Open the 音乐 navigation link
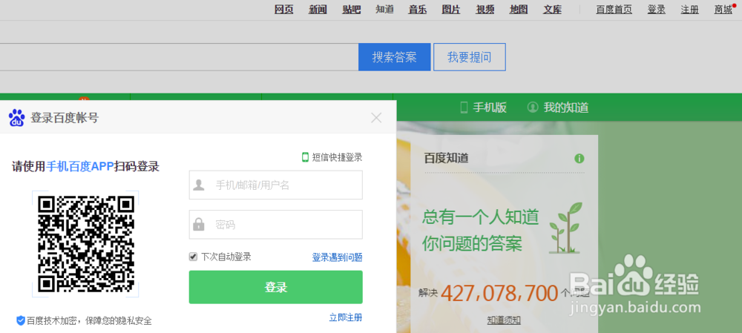The height and width of the screenshot is (333, 742). click(418, 9)
